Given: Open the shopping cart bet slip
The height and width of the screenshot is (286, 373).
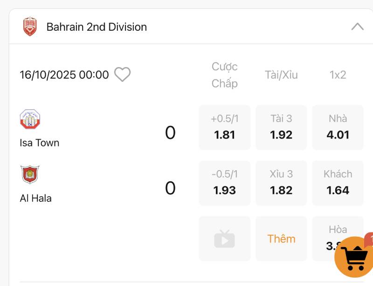Looking at the screenshot, I should tap(355, 256).
